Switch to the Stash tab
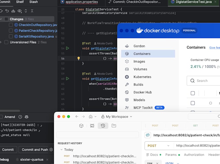 (x=34, y=2)
